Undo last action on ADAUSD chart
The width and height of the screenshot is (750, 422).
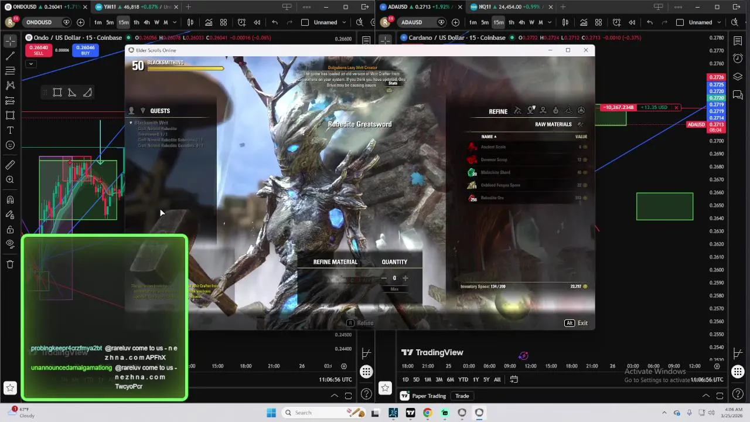(649, 22)
